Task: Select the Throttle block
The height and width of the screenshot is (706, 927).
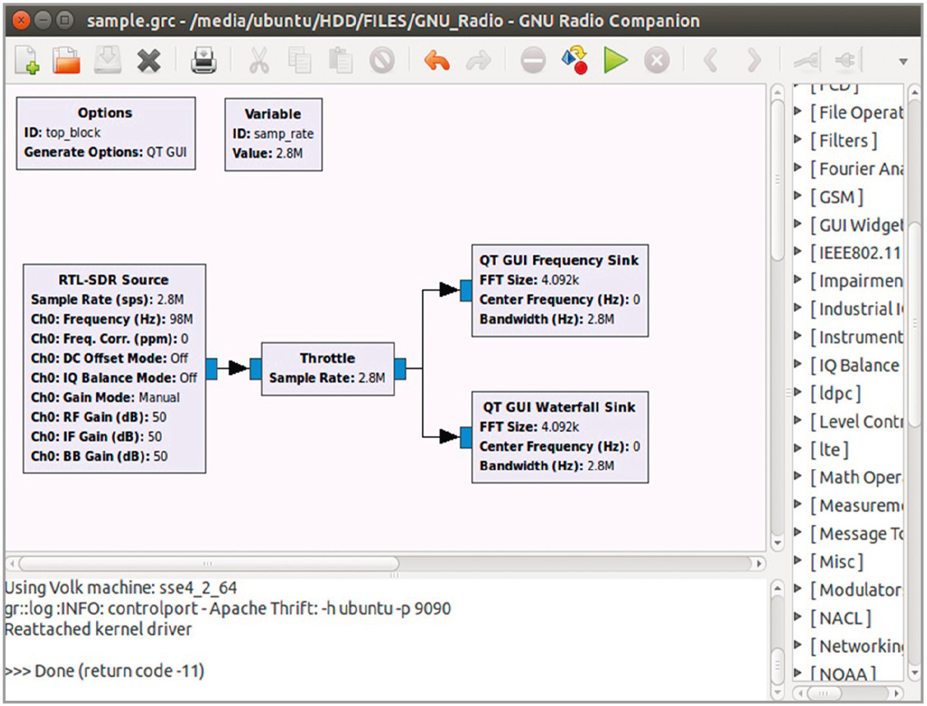Action: click(328, 368)
